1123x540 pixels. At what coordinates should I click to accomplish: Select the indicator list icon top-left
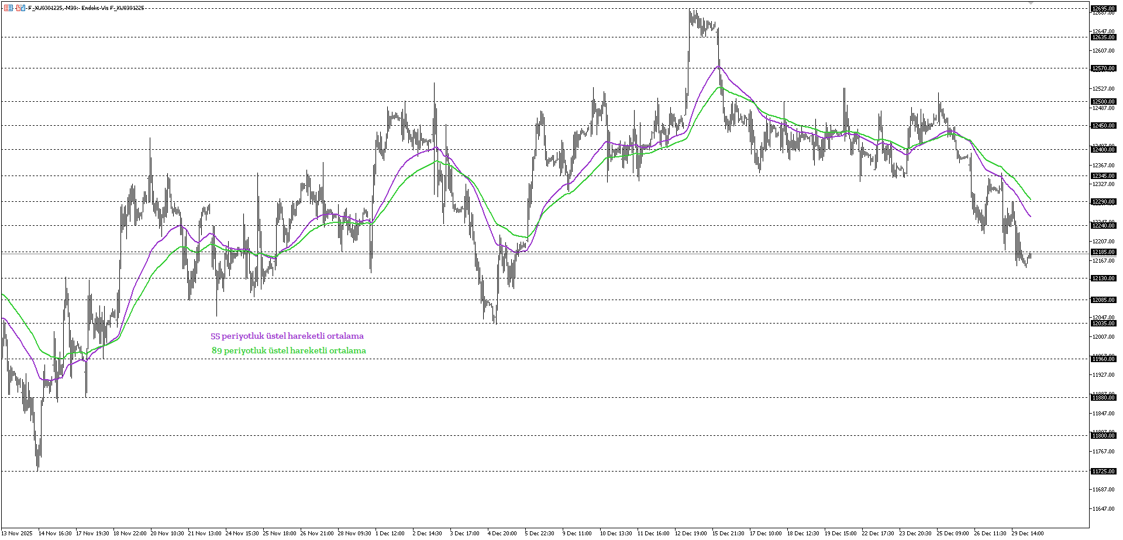(x=9, y=8)
